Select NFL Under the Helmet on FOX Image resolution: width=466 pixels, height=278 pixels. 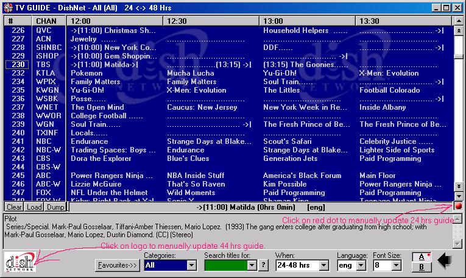pyautogui.click(x=109, y=193)
